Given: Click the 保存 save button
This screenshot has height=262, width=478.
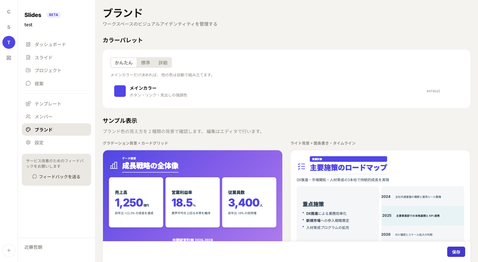Looking at the screenshot, I should coord(456,252).
